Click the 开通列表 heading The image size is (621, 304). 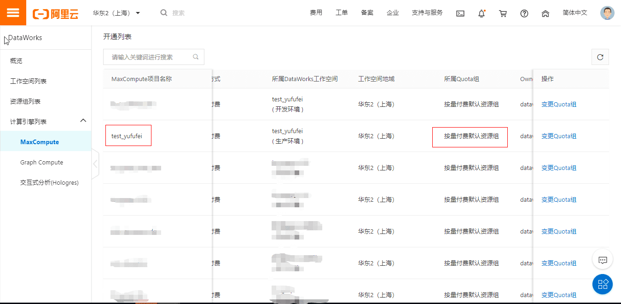coord(117,37)
